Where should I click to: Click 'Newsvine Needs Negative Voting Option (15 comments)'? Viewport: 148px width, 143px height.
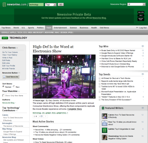pyautogui.click(x=57, y=135)
